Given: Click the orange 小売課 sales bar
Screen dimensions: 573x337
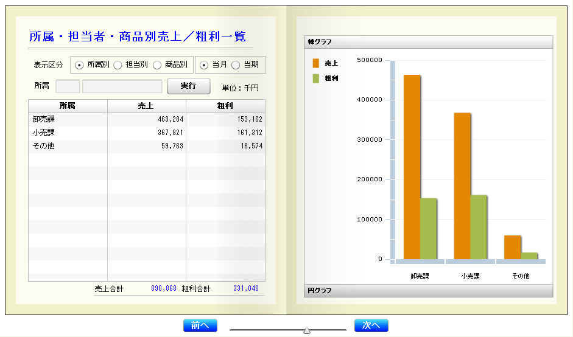Looking at the screenshot, I should point(462,186).
